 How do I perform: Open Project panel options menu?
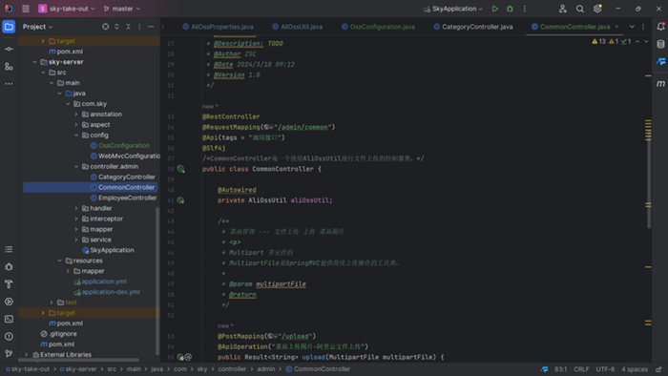coord(139,27)
